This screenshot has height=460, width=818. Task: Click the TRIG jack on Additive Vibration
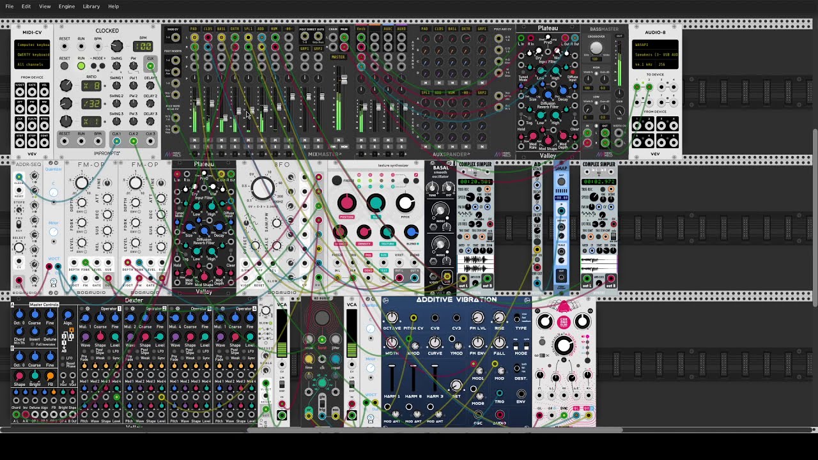click(x=499, y=393)
